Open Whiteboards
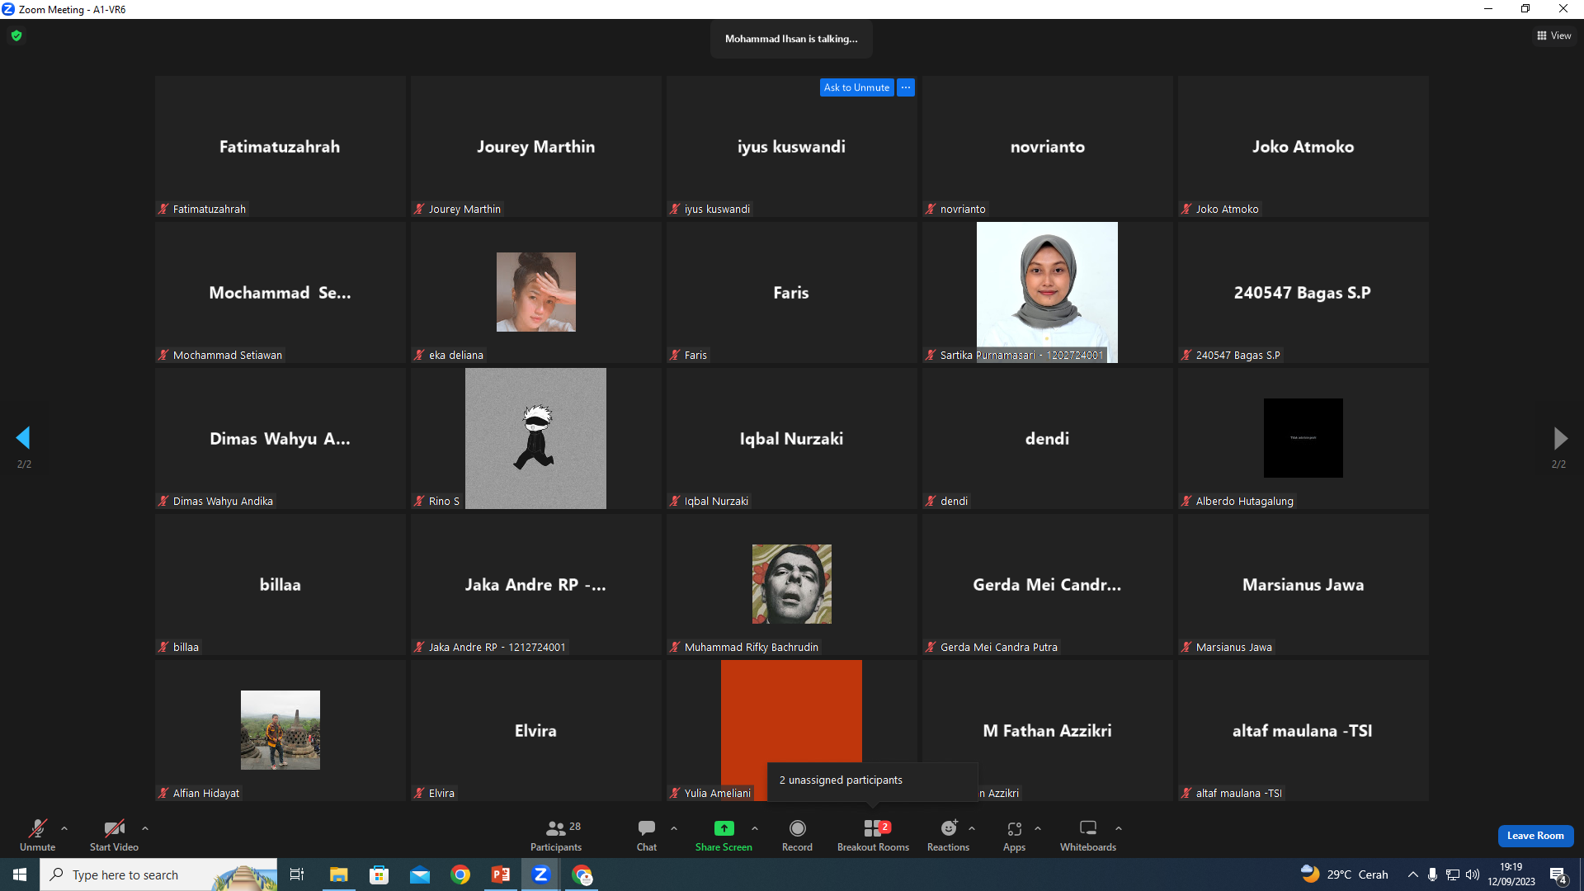 1088,835
